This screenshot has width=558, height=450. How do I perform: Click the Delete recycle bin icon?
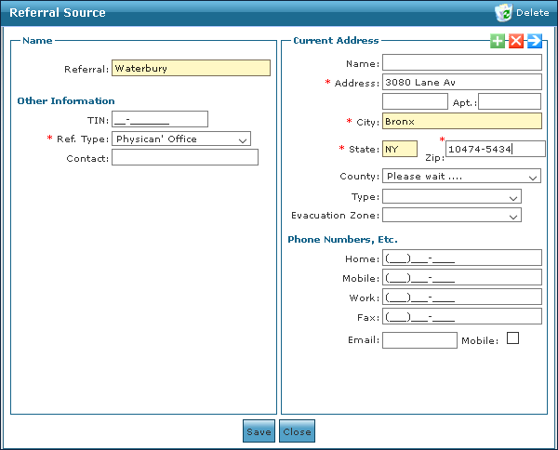click(503, 13)
